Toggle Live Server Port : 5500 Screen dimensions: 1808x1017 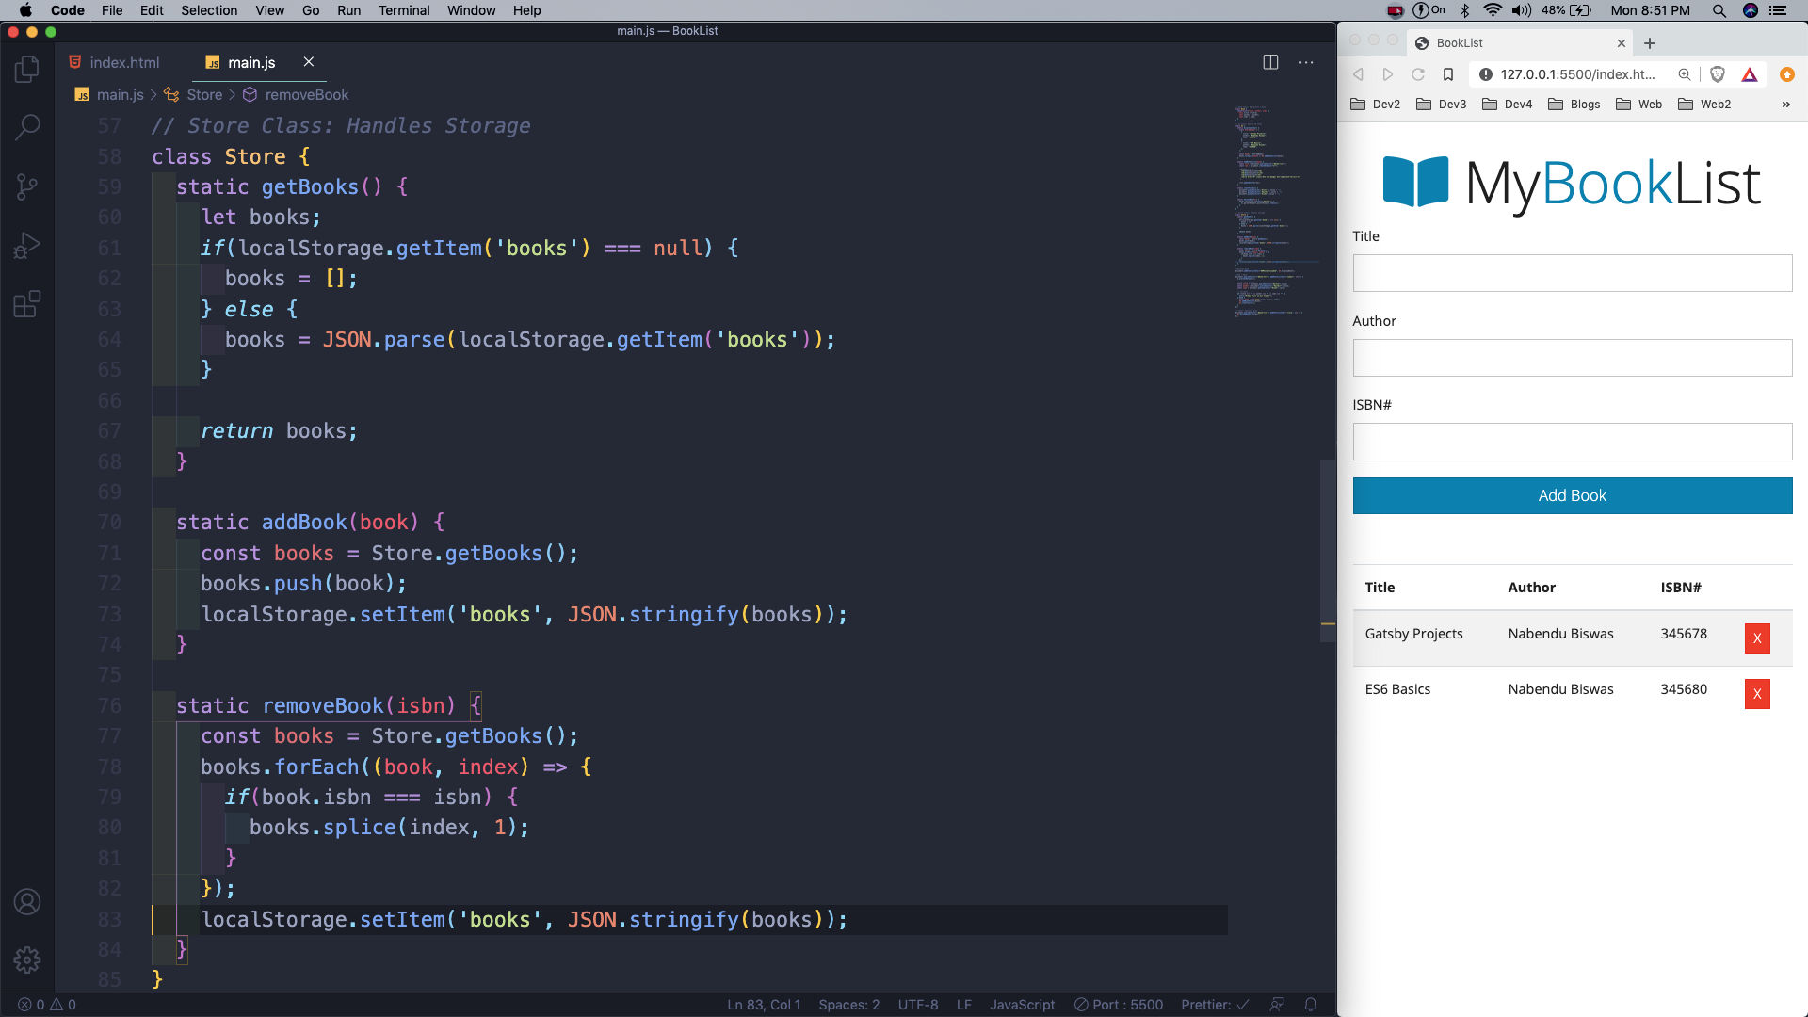[1119, 1005]
